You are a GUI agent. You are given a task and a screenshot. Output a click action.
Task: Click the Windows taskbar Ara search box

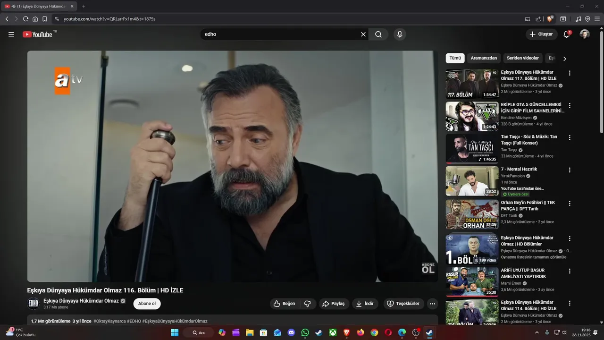199,332
